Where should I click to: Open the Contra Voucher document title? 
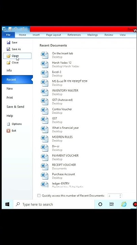click(62, 109)
